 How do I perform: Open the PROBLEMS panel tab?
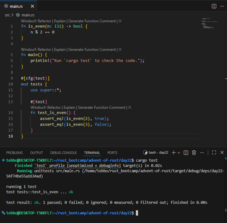(x=15, y=153)
